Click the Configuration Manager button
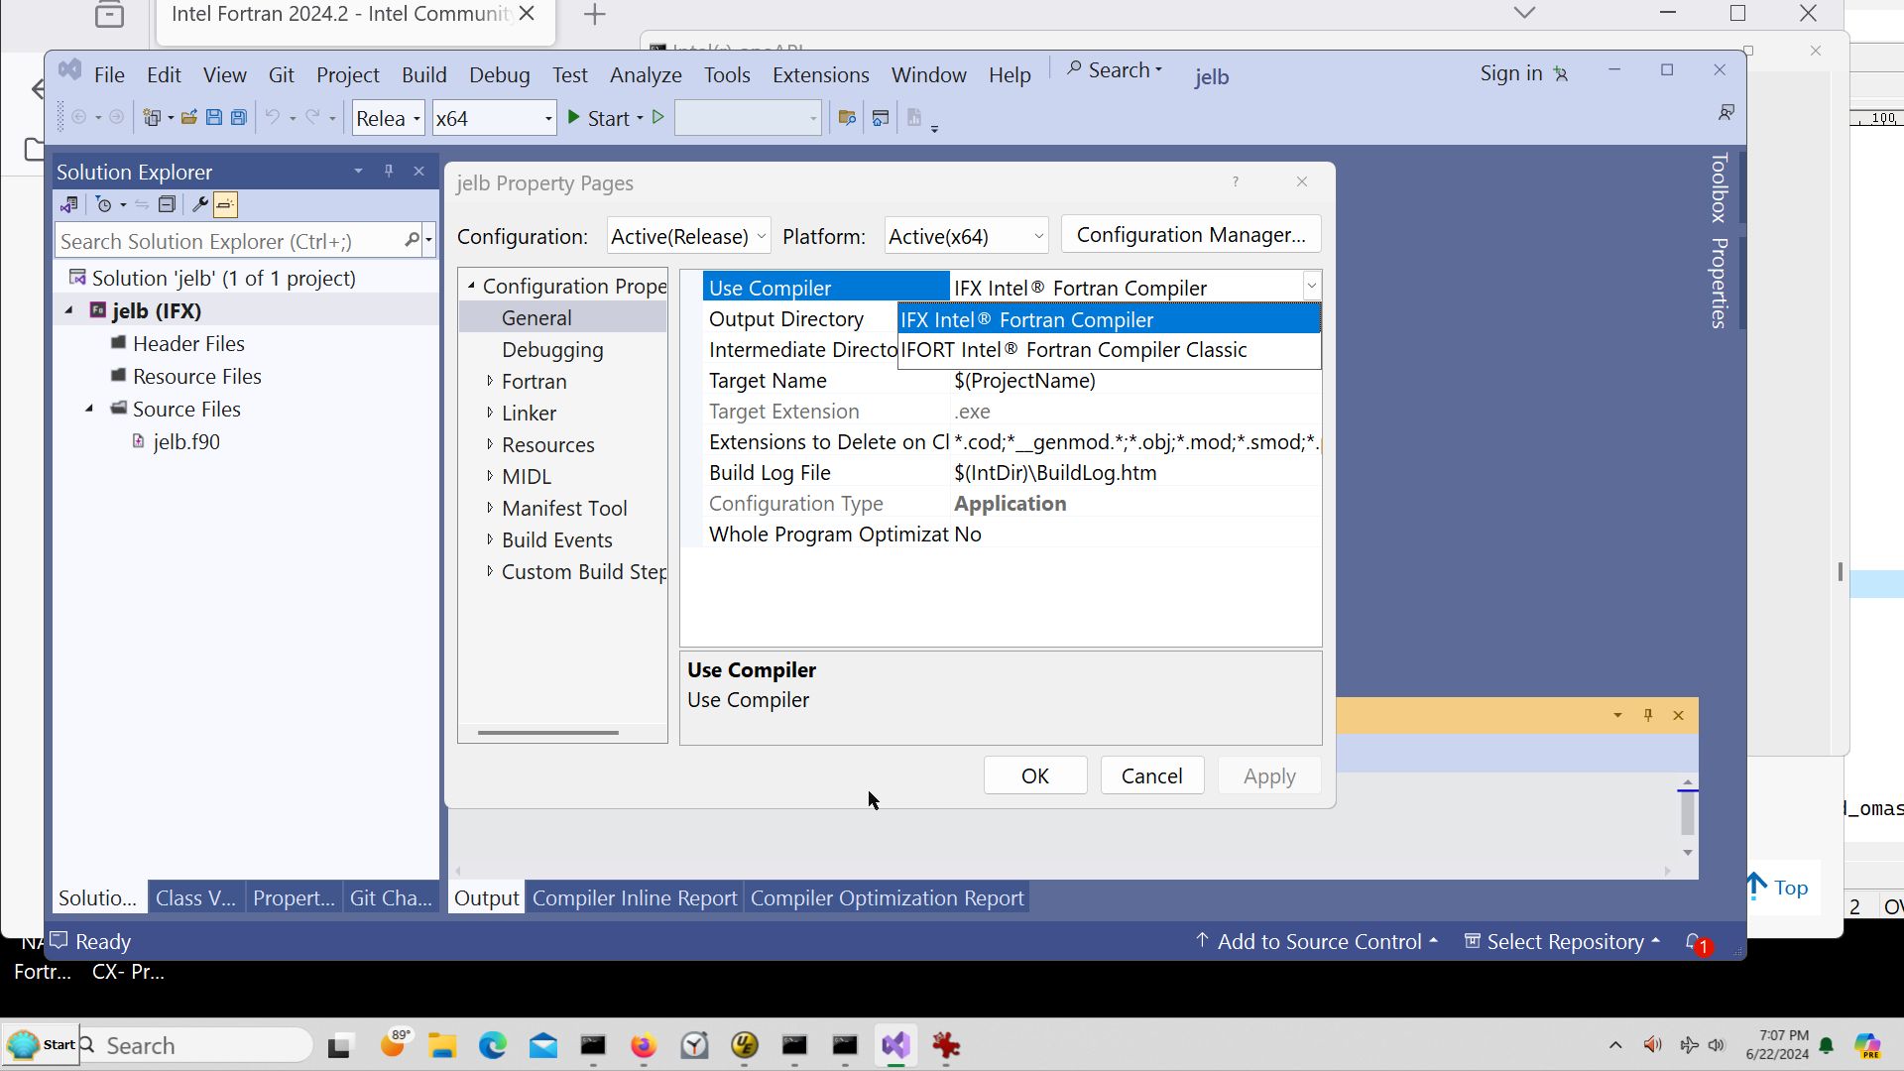 point(1190,235)
